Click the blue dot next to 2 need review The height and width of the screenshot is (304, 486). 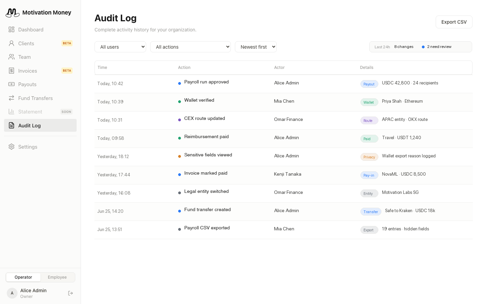coord(423,47)
